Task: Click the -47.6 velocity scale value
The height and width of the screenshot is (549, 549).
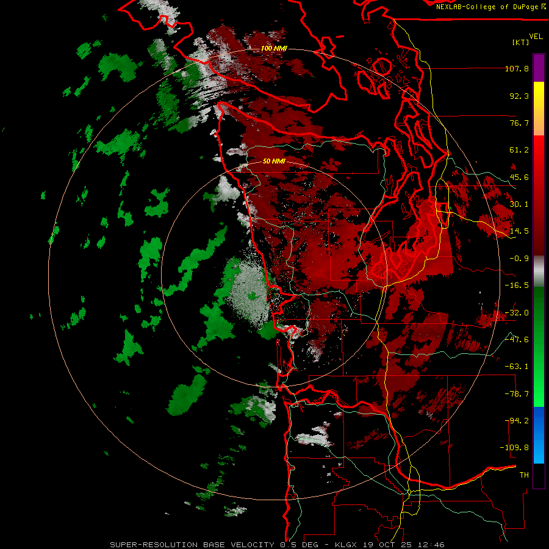Action: pos(517,340)
